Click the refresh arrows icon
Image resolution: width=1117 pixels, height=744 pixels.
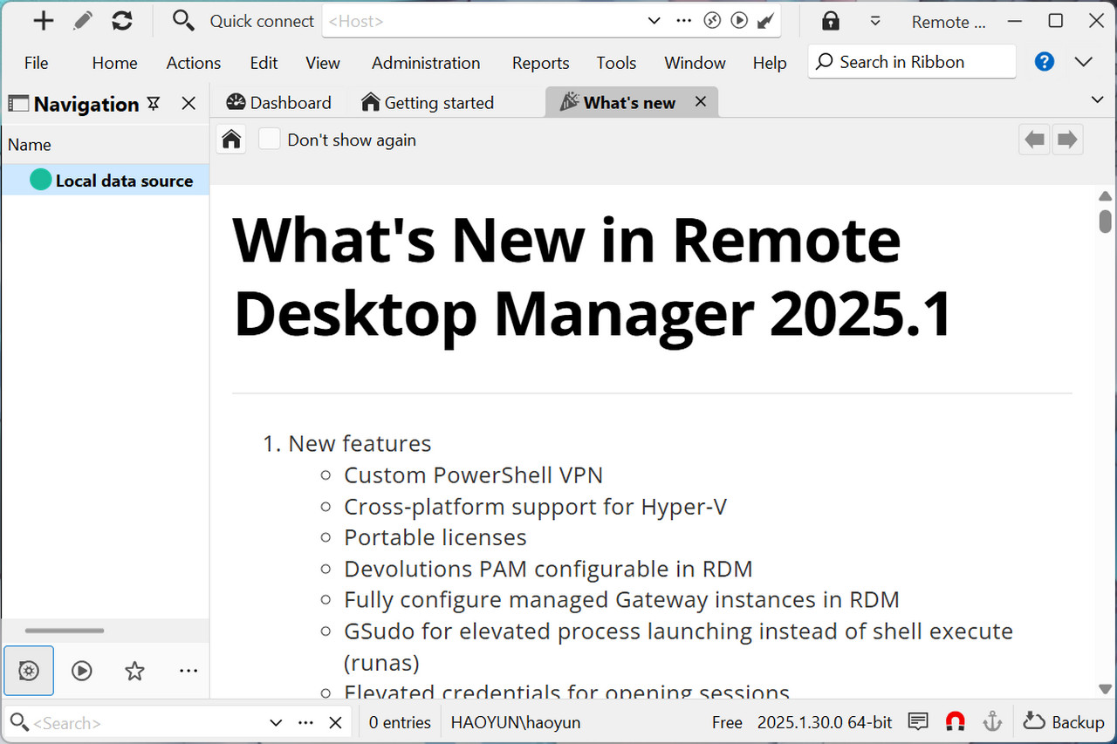pos(122,21)
